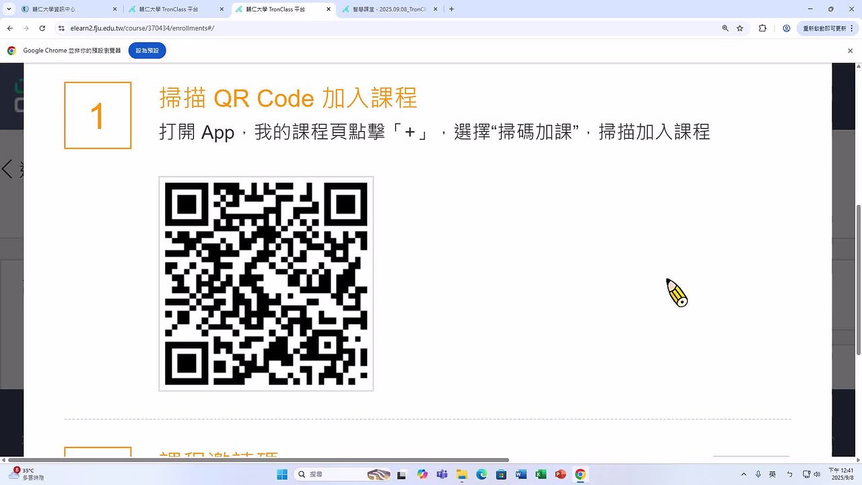
Task: Open a new tab with the plus button
Action: pos(451,9)
